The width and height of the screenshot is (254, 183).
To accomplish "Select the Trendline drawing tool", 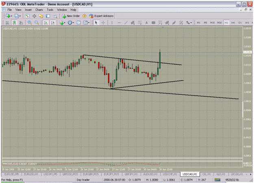I will [x=126, y=23].
